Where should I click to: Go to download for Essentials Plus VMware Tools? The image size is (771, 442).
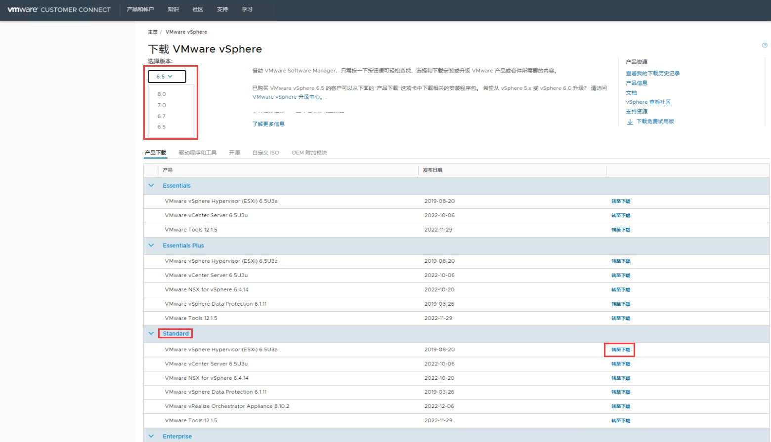621,319
